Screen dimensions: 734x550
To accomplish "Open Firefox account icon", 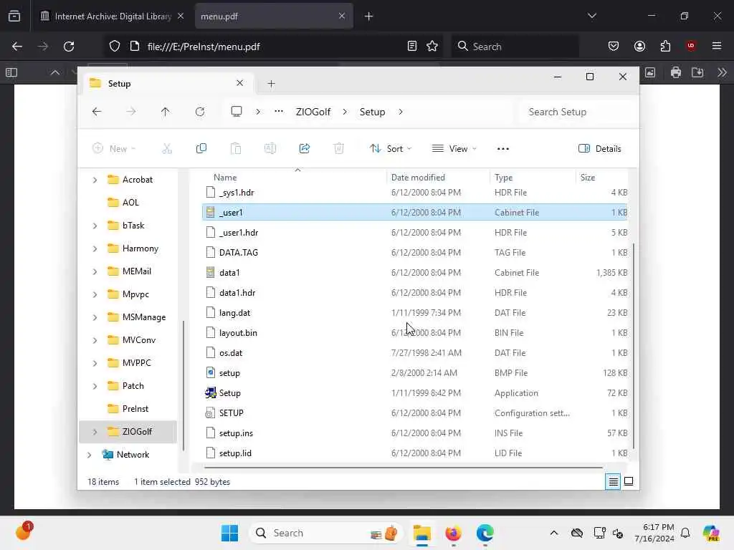I will tap(639, 47).
